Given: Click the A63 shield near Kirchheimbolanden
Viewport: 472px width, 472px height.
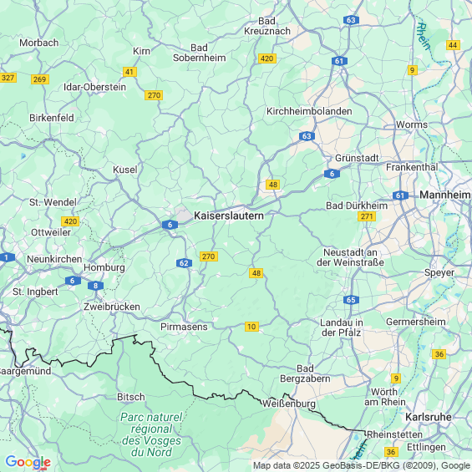Looking at the screenshot, I should click(307, 136).
